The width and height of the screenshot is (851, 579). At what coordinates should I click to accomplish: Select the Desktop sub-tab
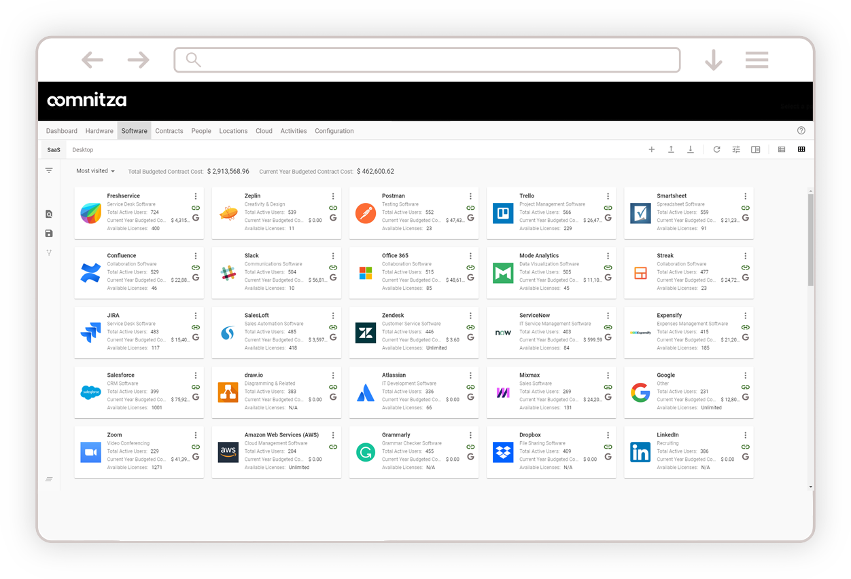(83, 149)
